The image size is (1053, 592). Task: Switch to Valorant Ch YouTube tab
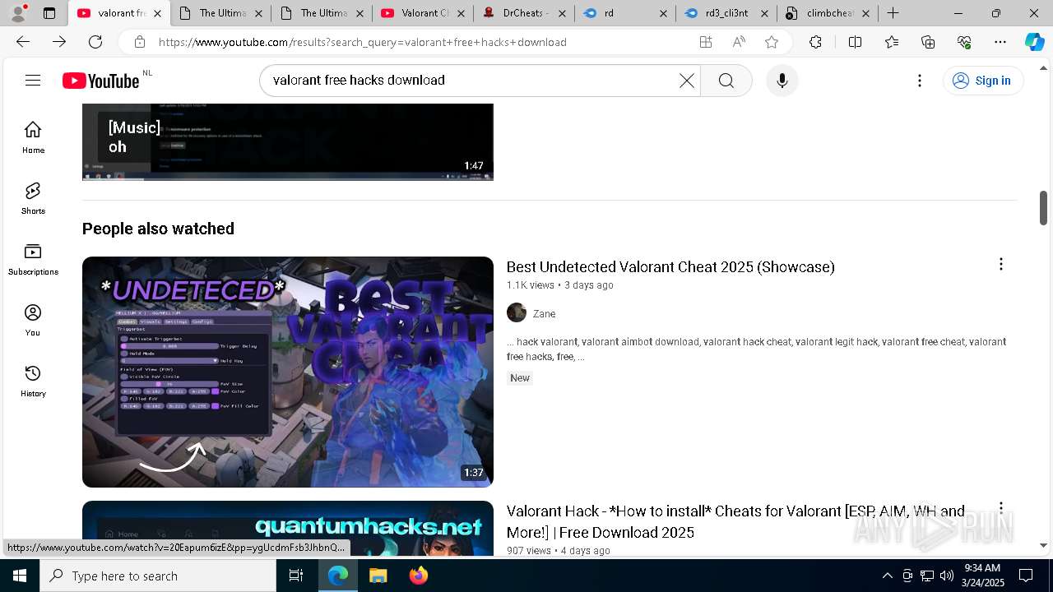point(424,13)
